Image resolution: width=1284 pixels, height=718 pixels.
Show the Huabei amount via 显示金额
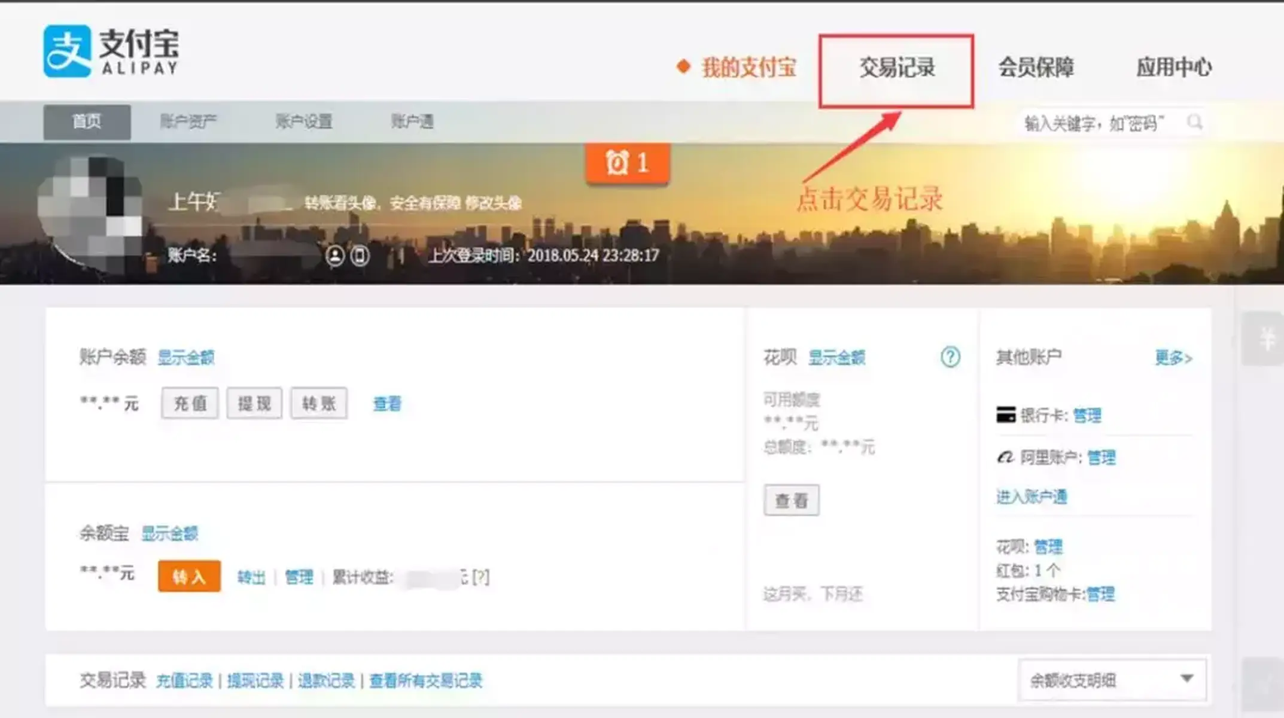tap(838, 358)
